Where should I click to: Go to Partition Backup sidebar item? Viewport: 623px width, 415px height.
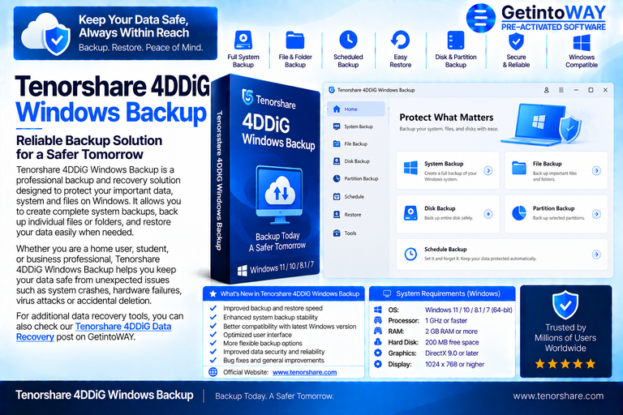tap(355, 178)
